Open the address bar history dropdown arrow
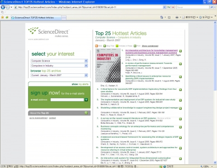Viewport: 217px width, 168px height. point(164,7)
